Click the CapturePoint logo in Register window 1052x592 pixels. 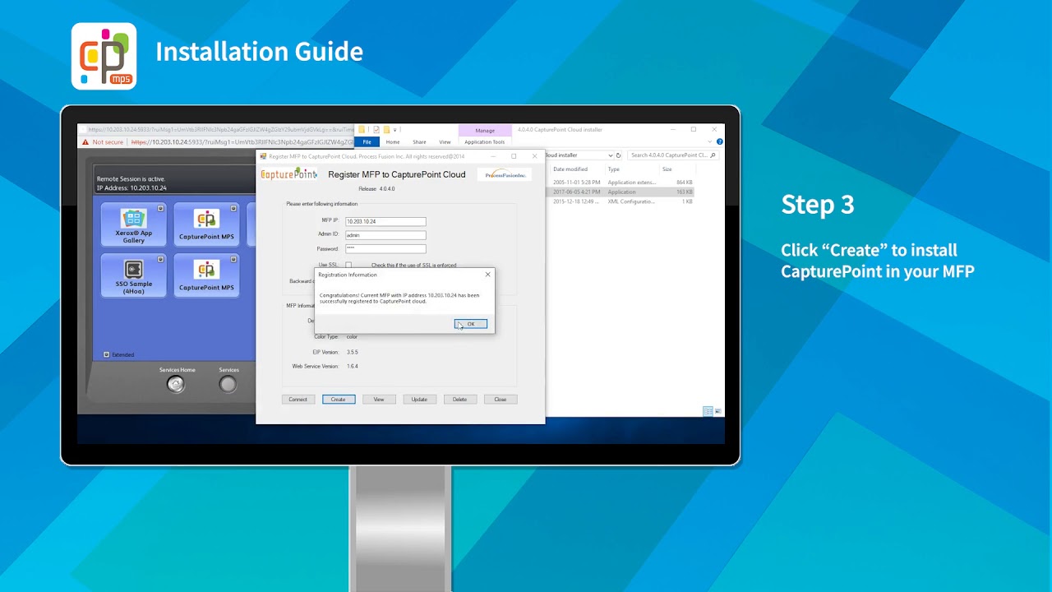[x=288, y=174]
